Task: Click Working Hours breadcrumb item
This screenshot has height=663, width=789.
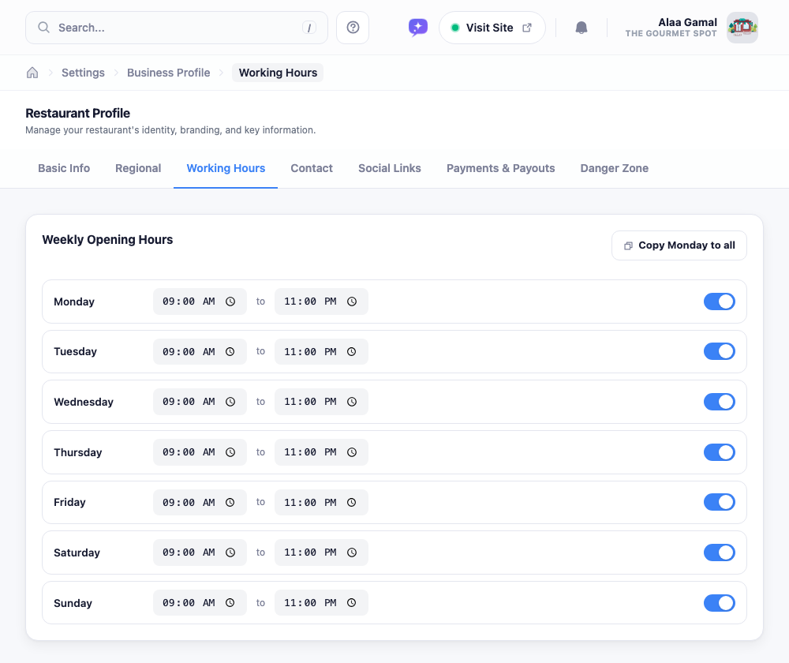Action: pos(278,73)
